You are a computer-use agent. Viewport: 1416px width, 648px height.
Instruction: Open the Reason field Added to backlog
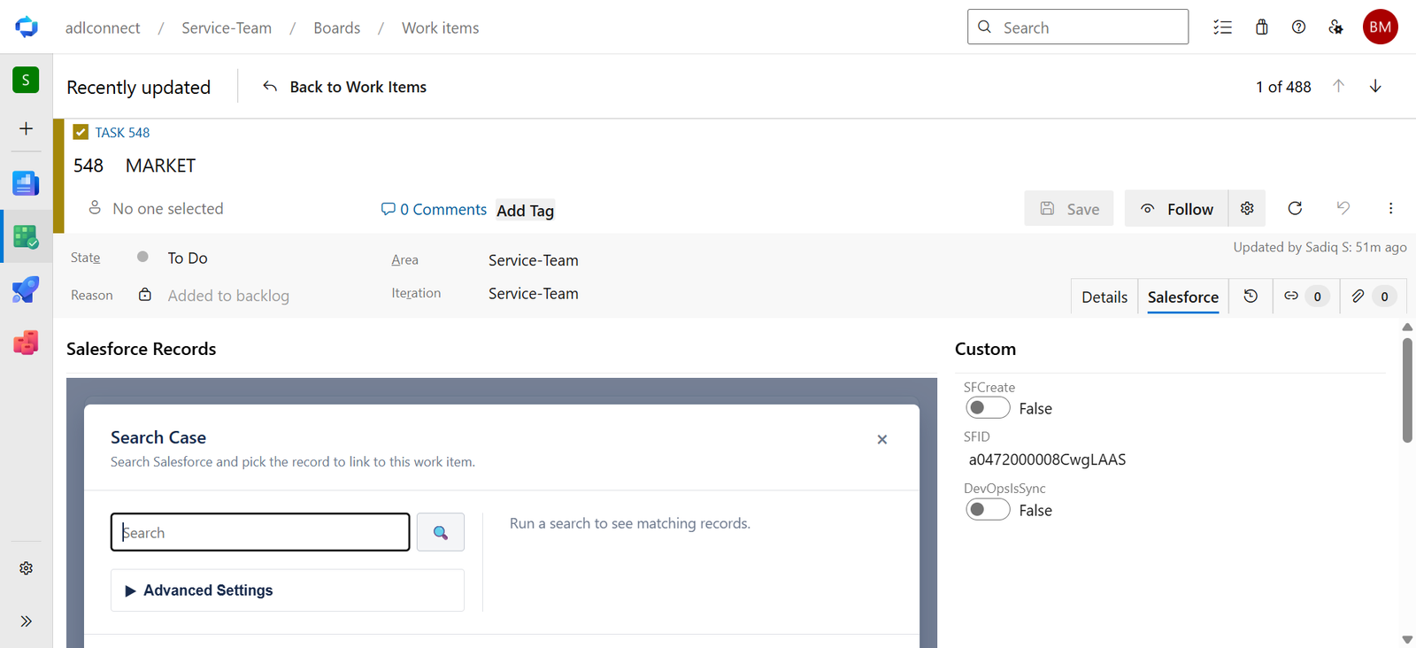[x=228, y=295]
